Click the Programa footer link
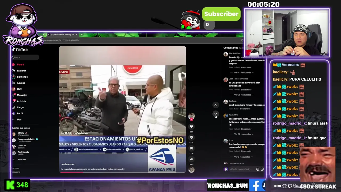 [16, 172]
